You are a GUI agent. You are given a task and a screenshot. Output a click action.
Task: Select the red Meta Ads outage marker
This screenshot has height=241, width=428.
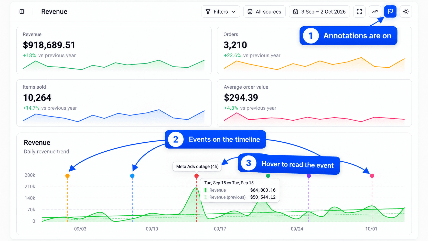click(196, 176)
